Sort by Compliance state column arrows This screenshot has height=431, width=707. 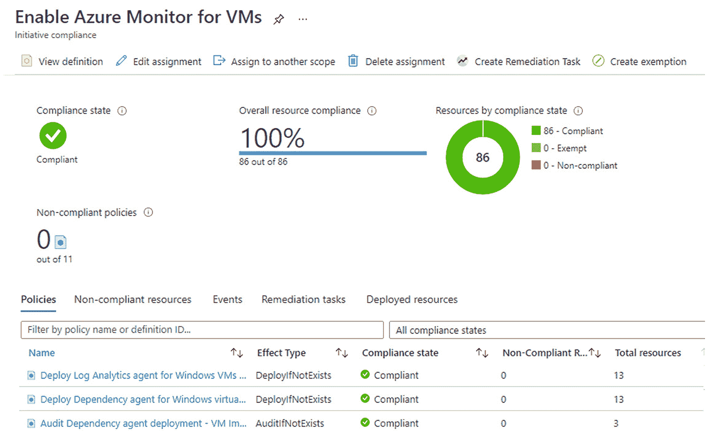tap(482, 353)
